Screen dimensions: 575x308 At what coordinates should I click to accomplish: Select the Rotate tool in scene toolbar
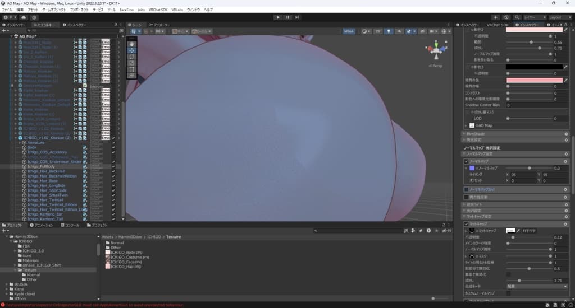[x=132, y=57]
